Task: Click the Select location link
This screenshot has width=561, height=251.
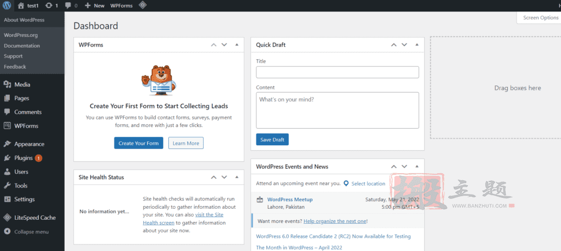Action: (x=368, y=184)
